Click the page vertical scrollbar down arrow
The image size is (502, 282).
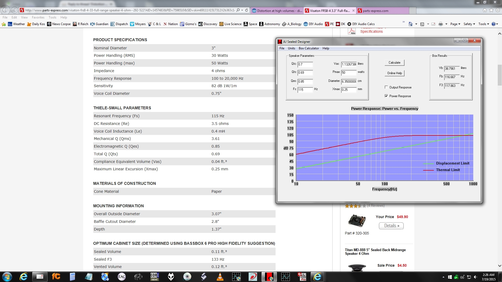(x=499, y=266)
